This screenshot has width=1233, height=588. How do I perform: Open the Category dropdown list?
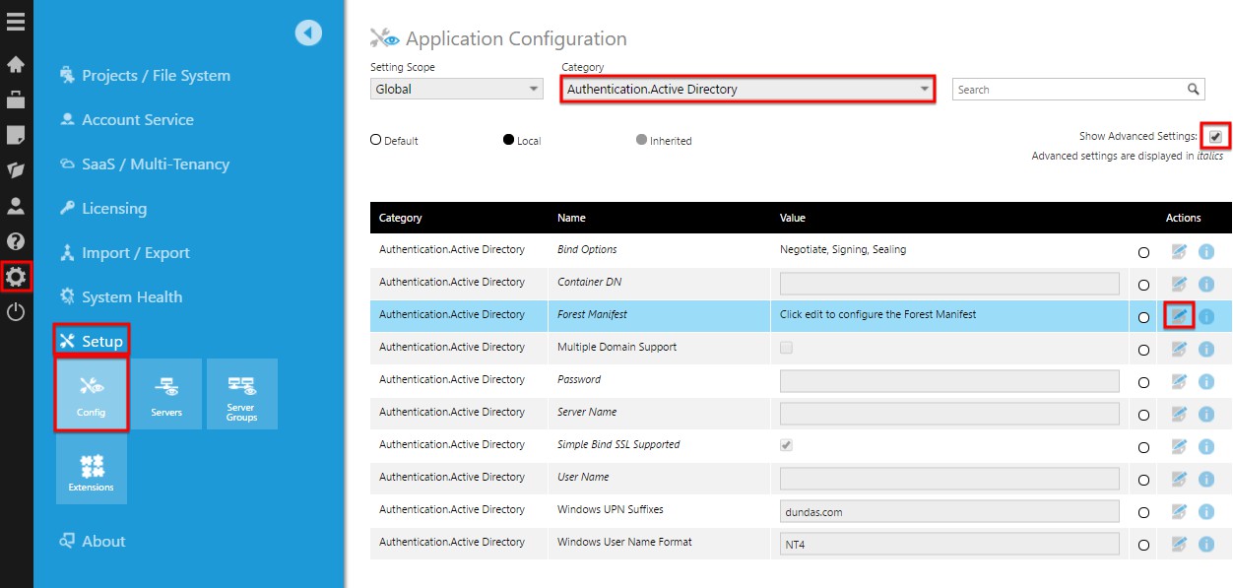[x=748, y=89]
